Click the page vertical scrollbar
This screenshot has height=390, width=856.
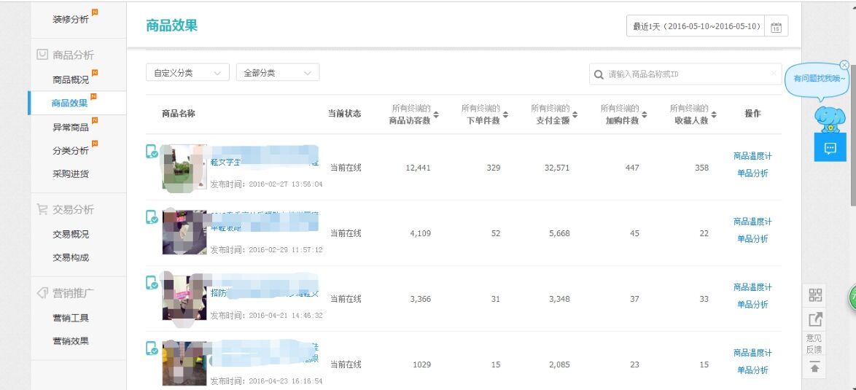(852, 146)
